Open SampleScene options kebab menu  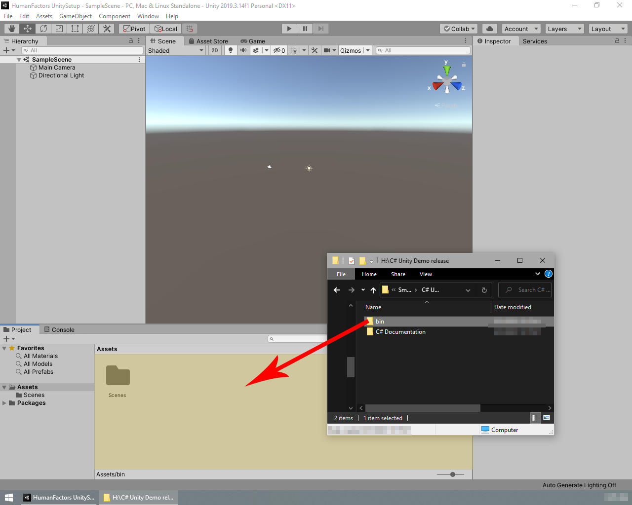click(x=139, y=60)
